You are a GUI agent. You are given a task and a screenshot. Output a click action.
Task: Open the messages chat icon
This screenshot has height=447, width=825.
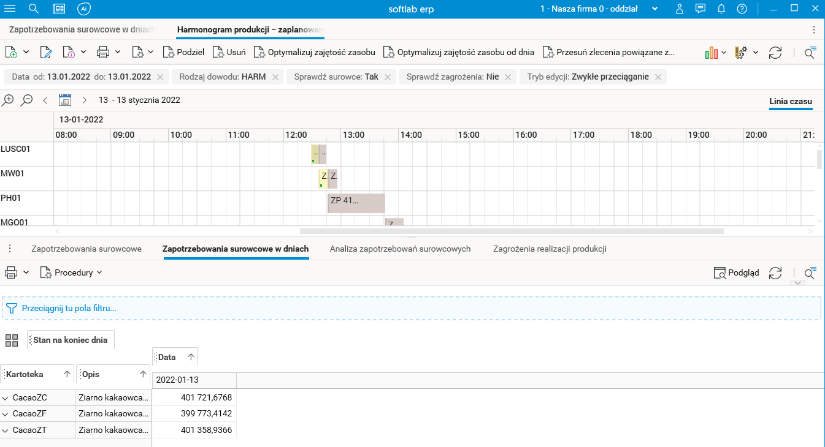[700, 9]
